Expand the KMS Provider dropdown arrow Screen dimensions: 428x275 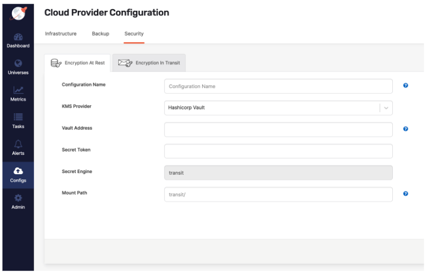tap(386, 108)
